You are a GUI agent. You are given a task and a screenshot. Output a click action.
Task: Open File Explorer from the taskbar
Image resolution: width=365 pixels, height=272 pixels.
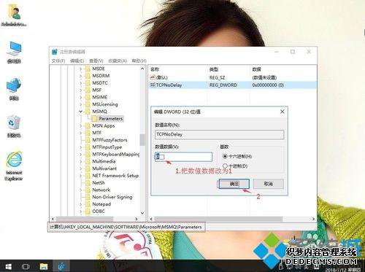[x=44, y=266]
